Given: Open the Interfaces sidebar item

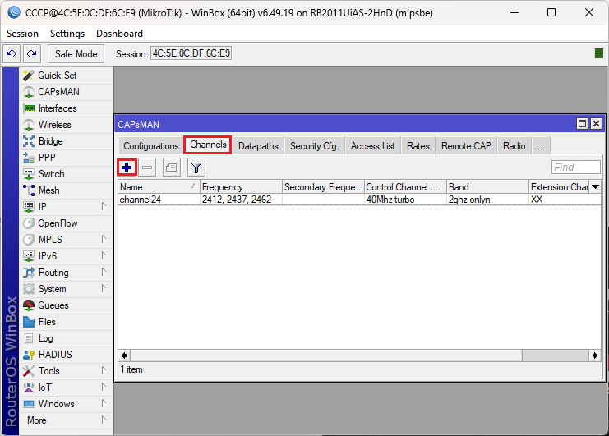Looking at the screenshot, I should click(67, 108).
